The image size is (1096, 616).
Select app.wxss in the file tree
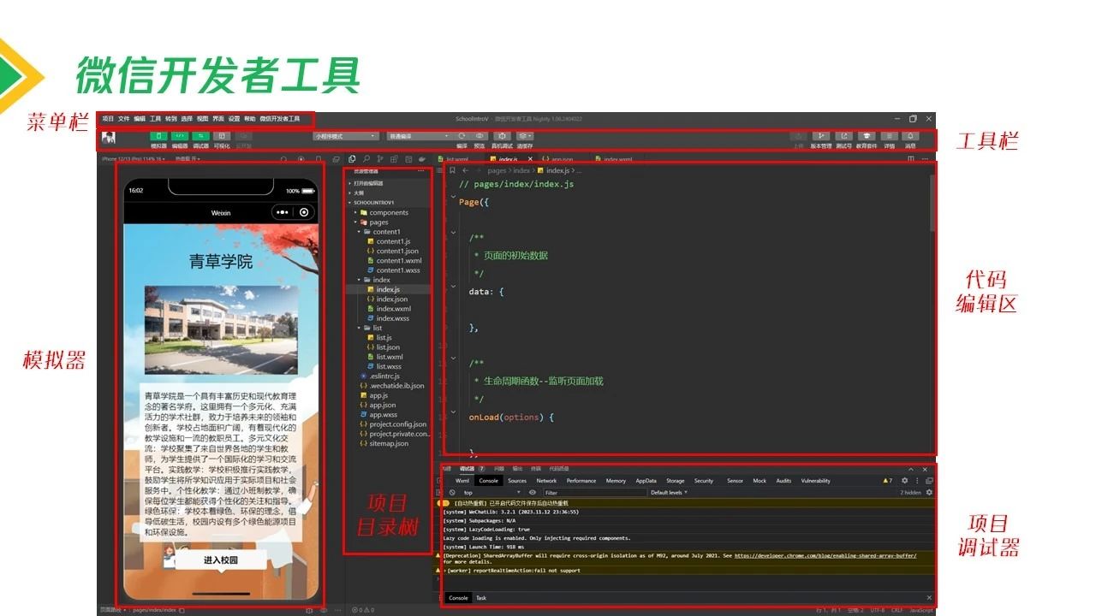[x=378, y=414]
